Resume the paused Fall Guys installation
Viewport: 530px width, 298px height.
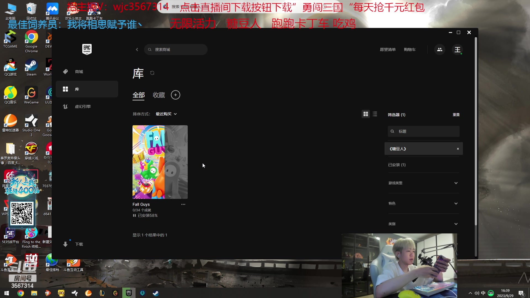tap(134, 215)
